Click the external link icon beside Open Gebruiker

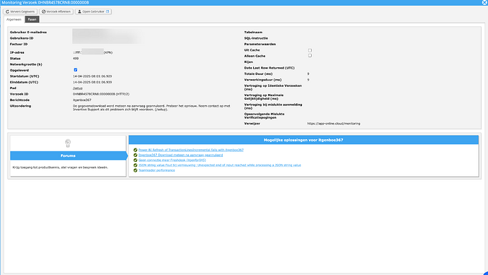[108, 11]
